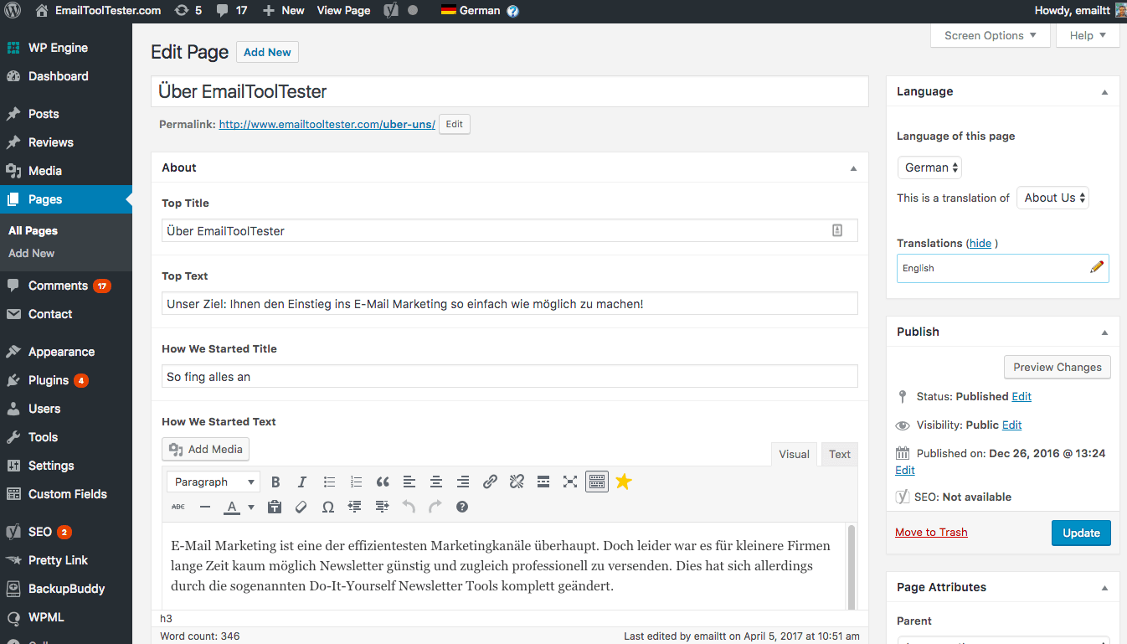Click the Preview Changes button
The width and height of the screenshot is (1127, 644).
click(1058, 367)
